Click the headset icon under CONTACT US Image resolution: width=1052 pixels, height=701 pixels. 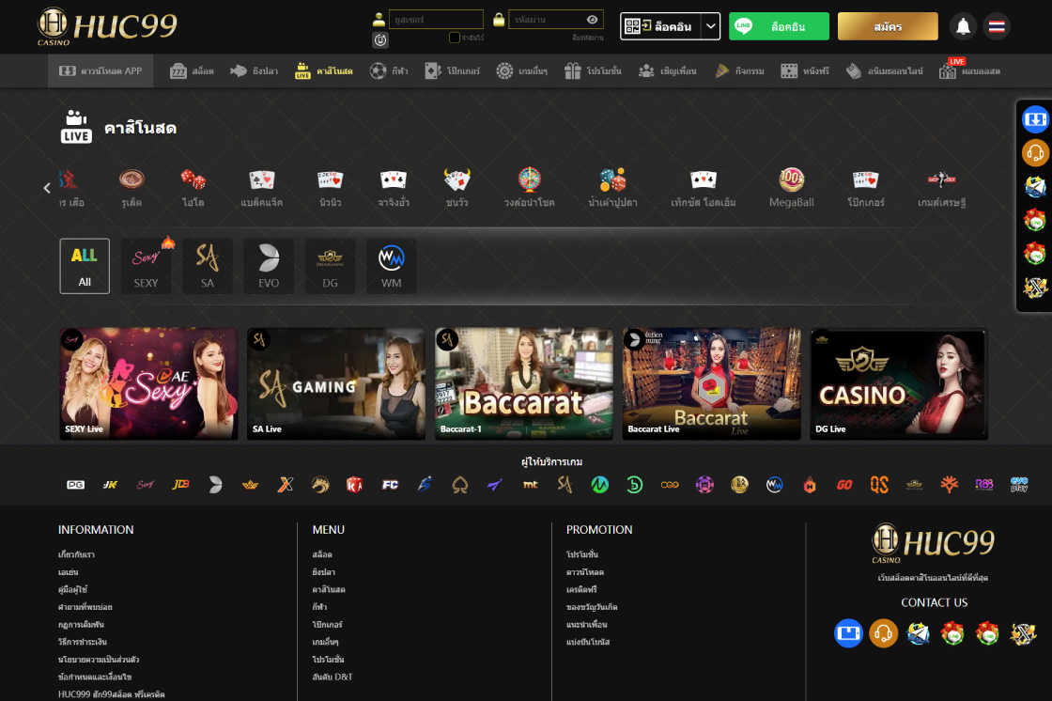click(x=883, y=633)
